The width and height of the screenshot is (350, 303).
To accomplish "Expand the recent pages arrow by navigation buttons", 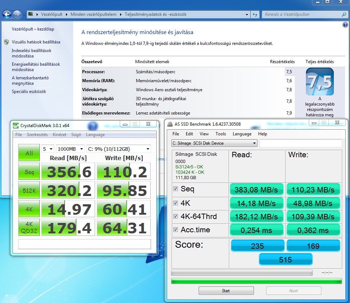I will pyautogui.click(x=24, y=15).
